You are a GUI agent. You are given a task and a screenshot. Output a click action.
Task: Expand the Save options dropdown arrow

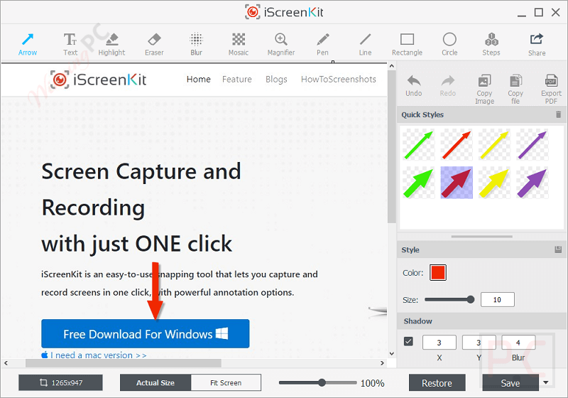pyautogui.click(x=546, y=382)
